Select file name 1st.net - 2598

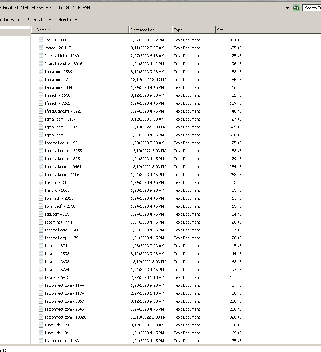coord(57,254)
